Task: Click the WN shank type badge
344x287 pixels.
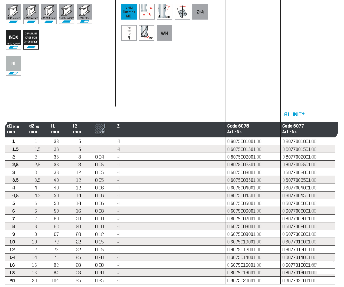Action: (164, 33)
